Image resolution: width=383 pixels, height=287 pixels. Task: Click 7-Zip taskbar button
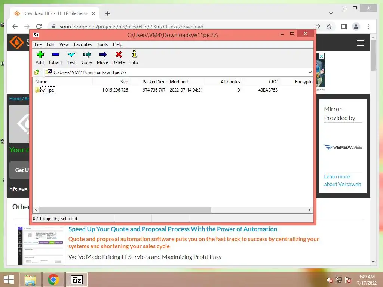(x=77, y=280)
